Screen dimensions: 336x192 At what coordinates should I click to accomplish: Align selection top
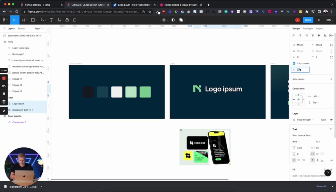click(x=312, y=35)
